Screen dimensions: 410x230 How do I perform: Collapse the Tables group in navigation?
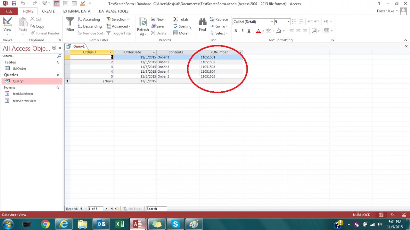pos(57,62)
